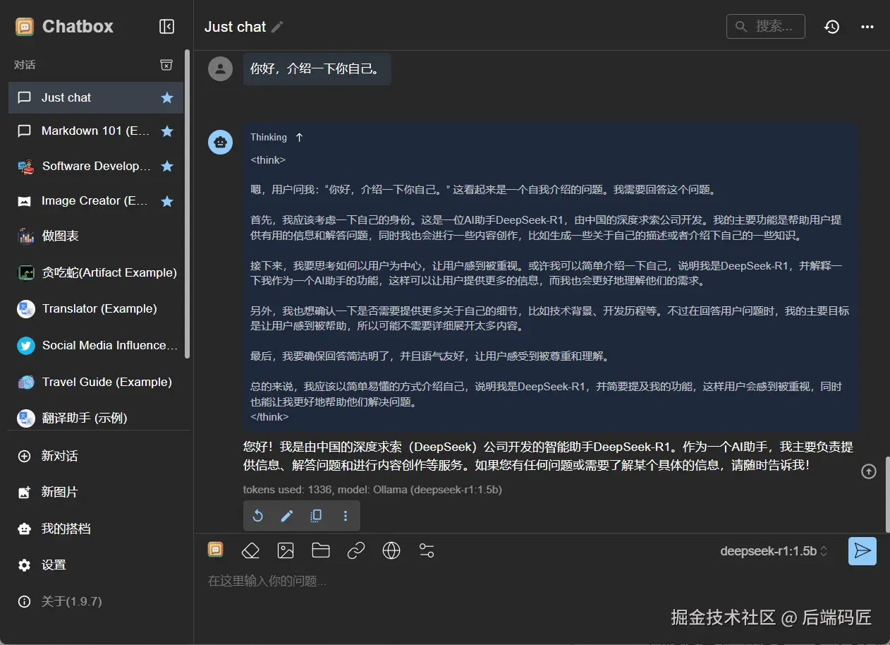Click the Chatbox icon in the input toolbar
The height and width of the screenshot is (645, 890).
tap(215, 550)
